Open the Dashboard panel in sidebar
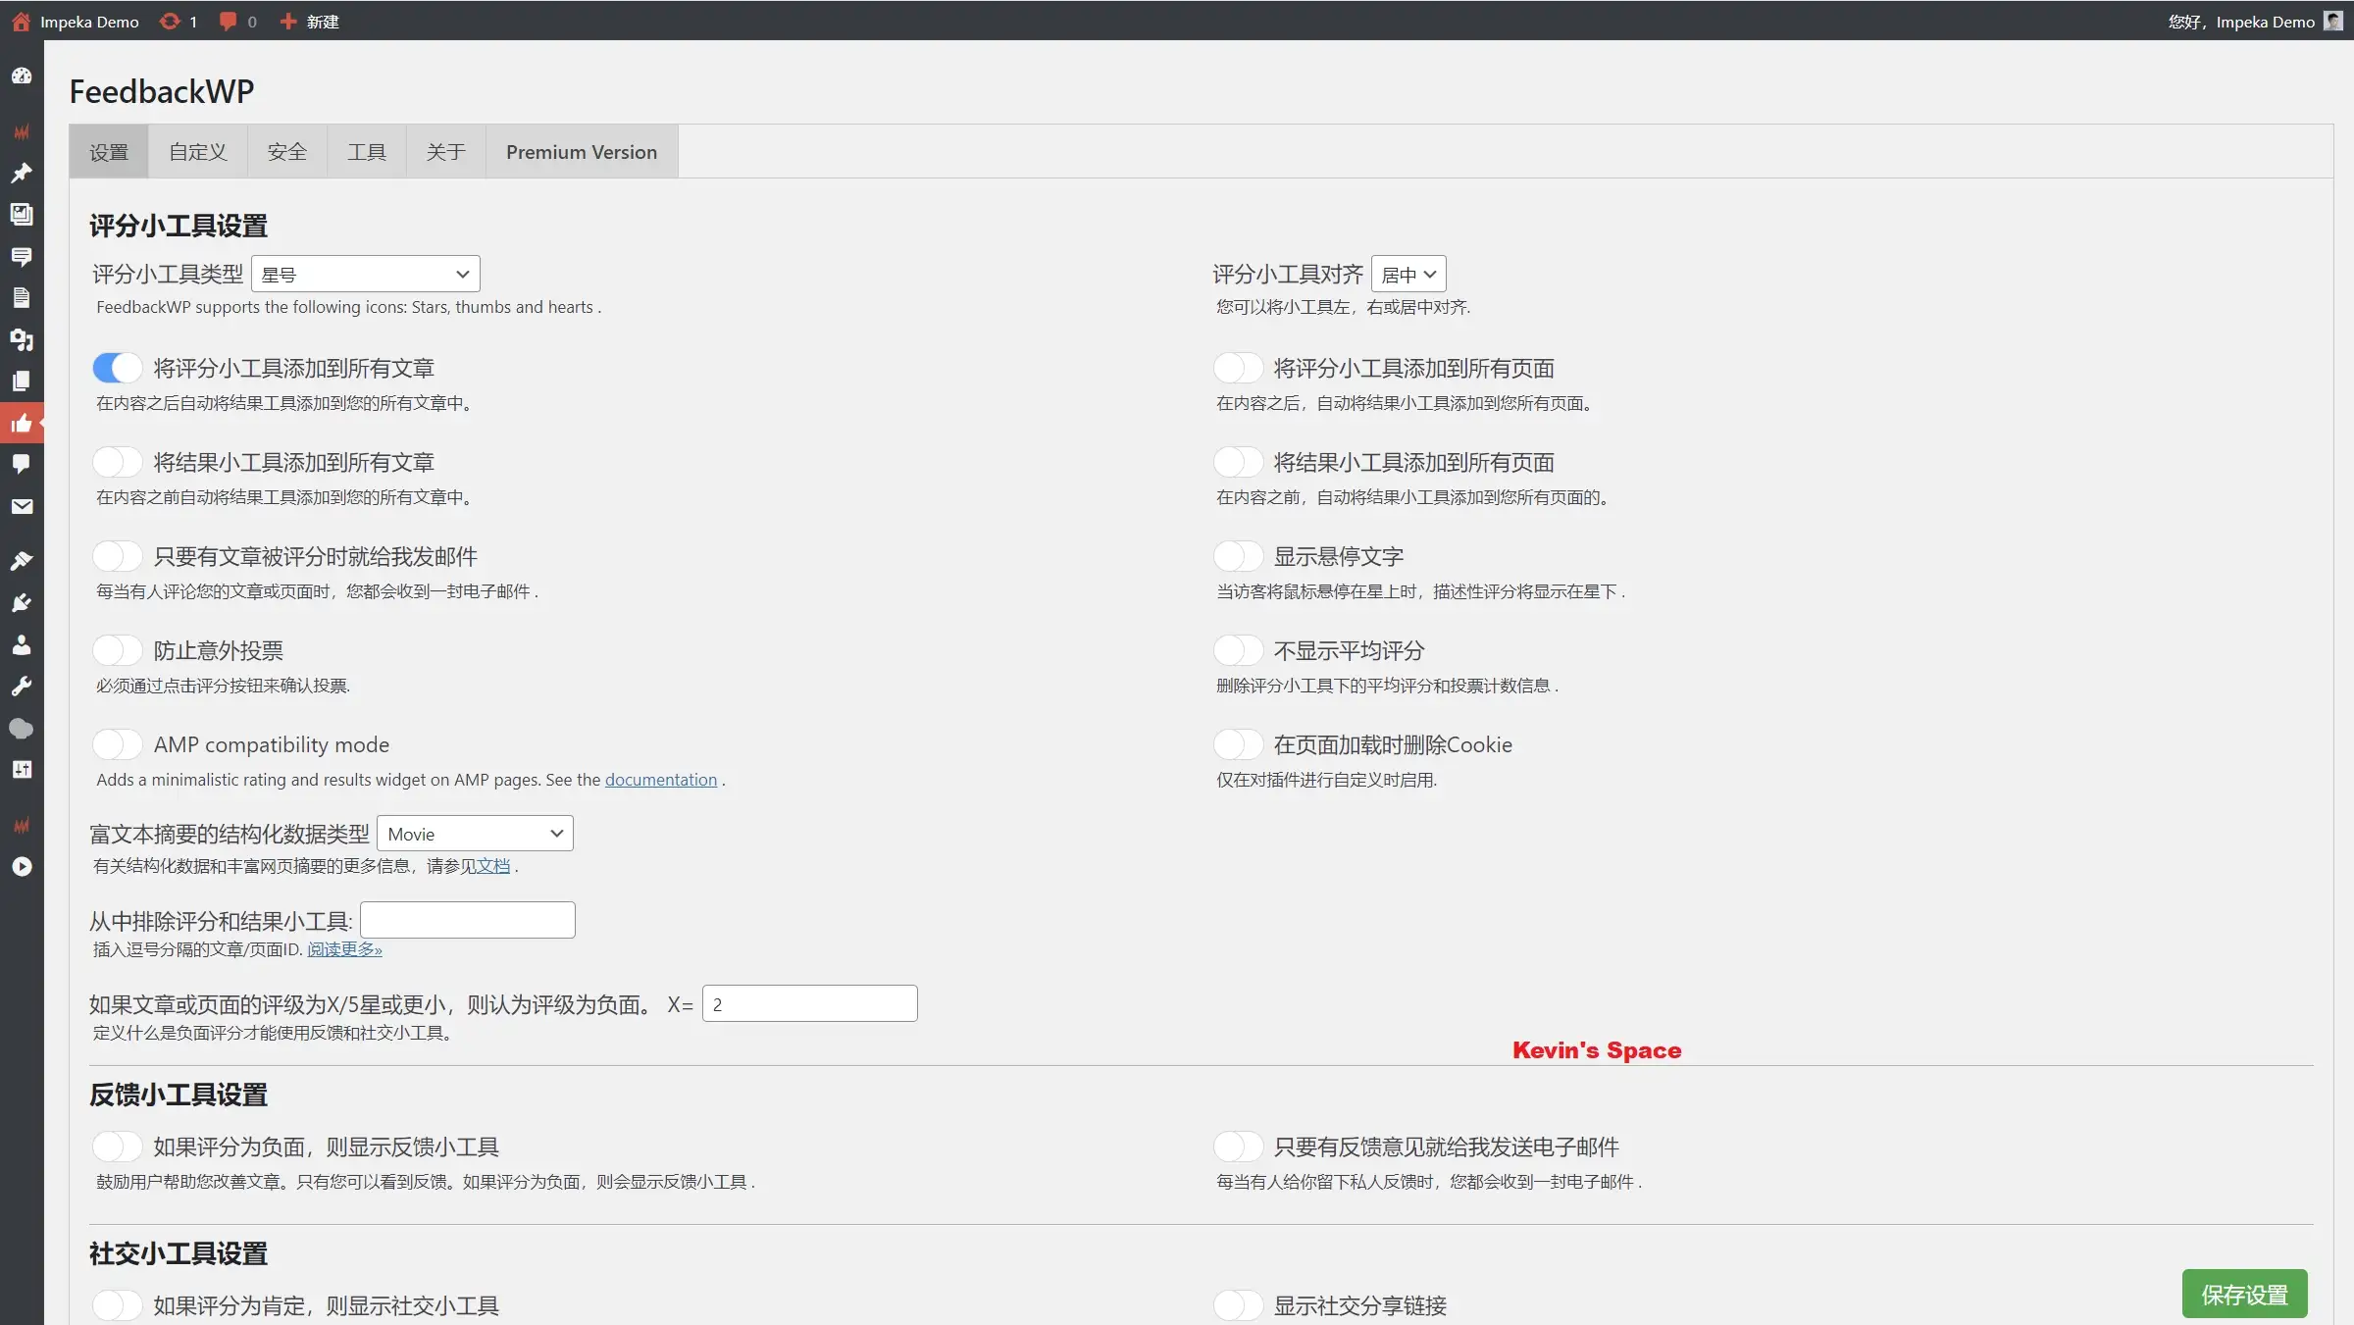The height and width of the screenshot is (1325, 2354). click(22, 76)
